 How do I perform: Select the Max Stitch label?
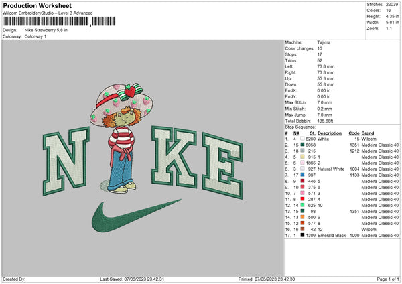(x=295, y=102)
